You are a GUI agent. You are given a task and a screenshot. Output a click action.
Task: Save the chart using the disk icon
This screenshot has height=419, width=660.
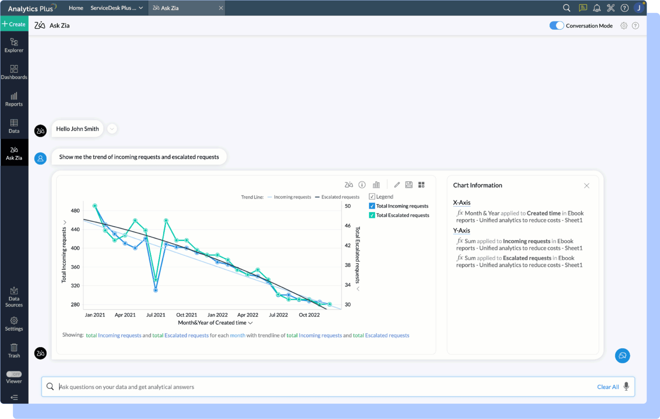(409, 185)
